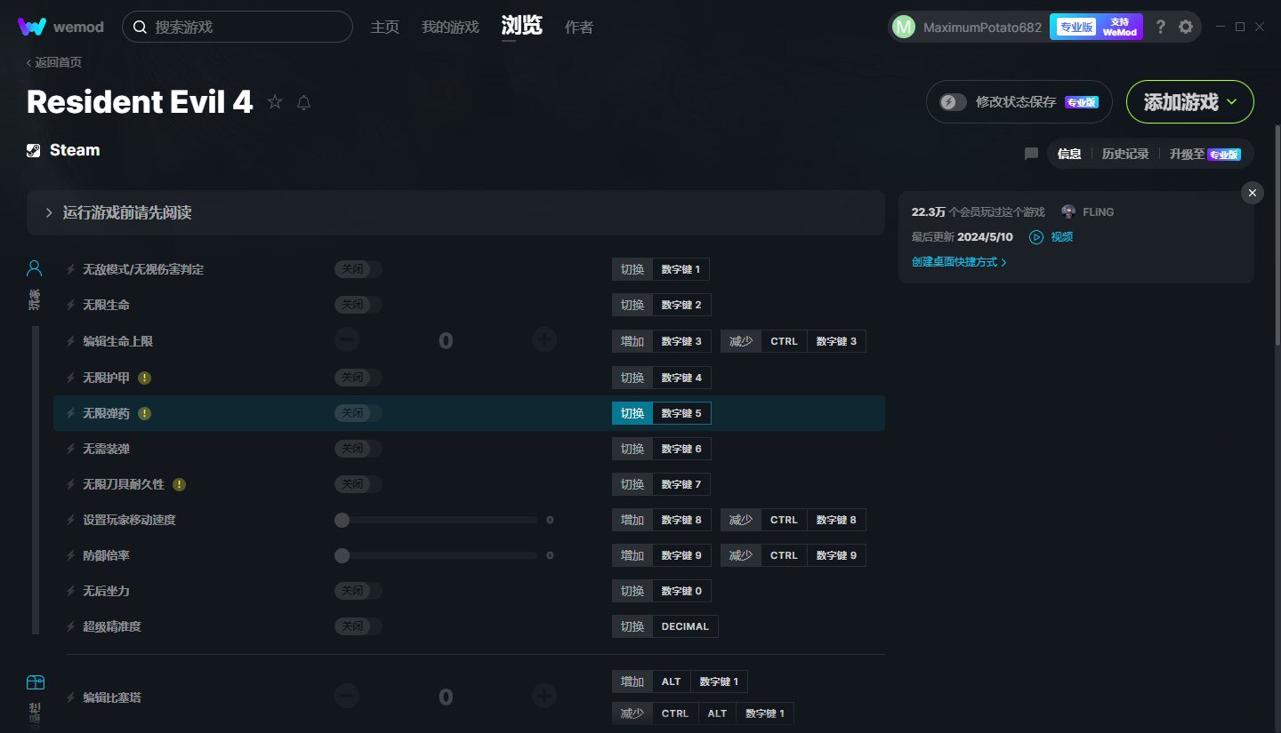Click 增加 数字键 3 hotkey for 编辑生命上限
Screen dimensions: 1281x733
(x=662, y=341)
